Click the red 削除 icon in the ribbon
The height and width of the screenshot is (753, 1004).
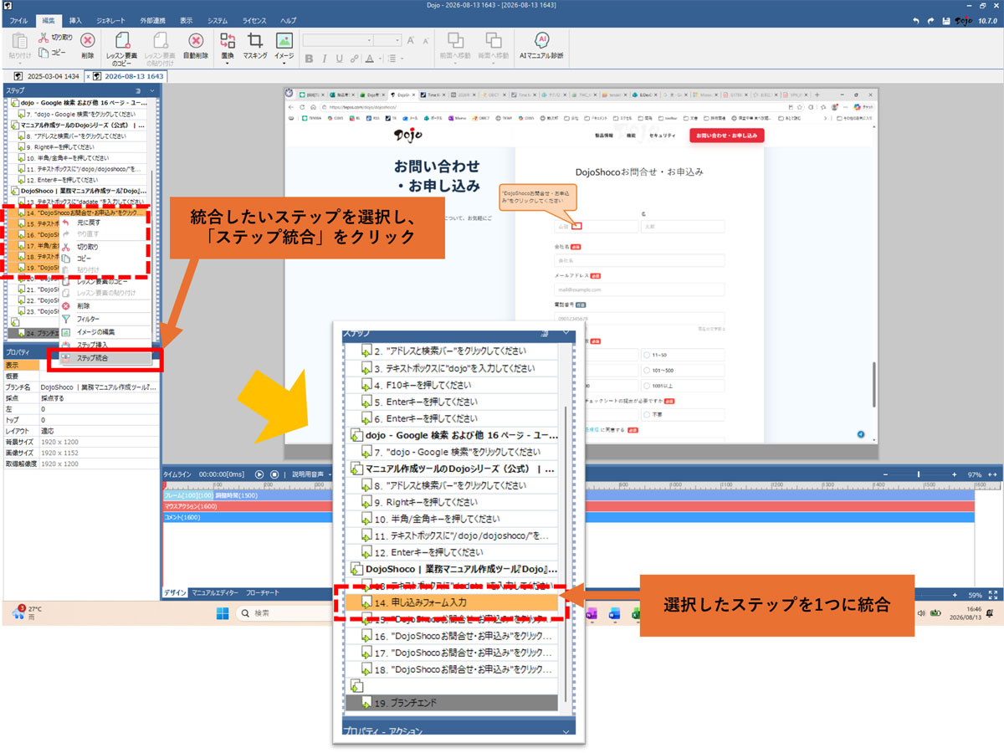[x=87, y=39]
